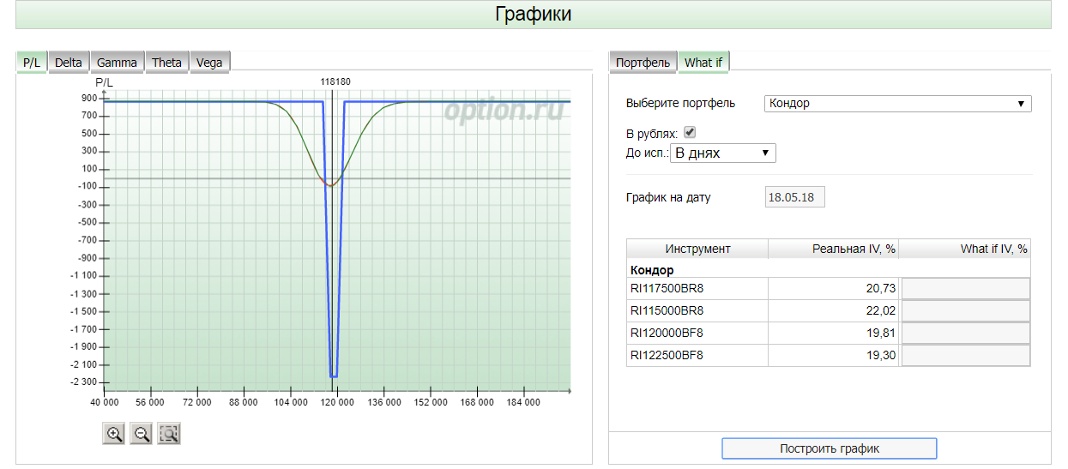Edit What if IV for RI115000BR8
1068x469 pixels.
pyautogui.click(x=965, y=311)
